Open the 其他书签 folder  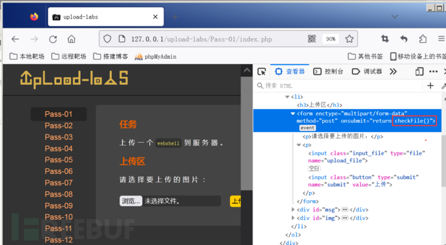365,56
